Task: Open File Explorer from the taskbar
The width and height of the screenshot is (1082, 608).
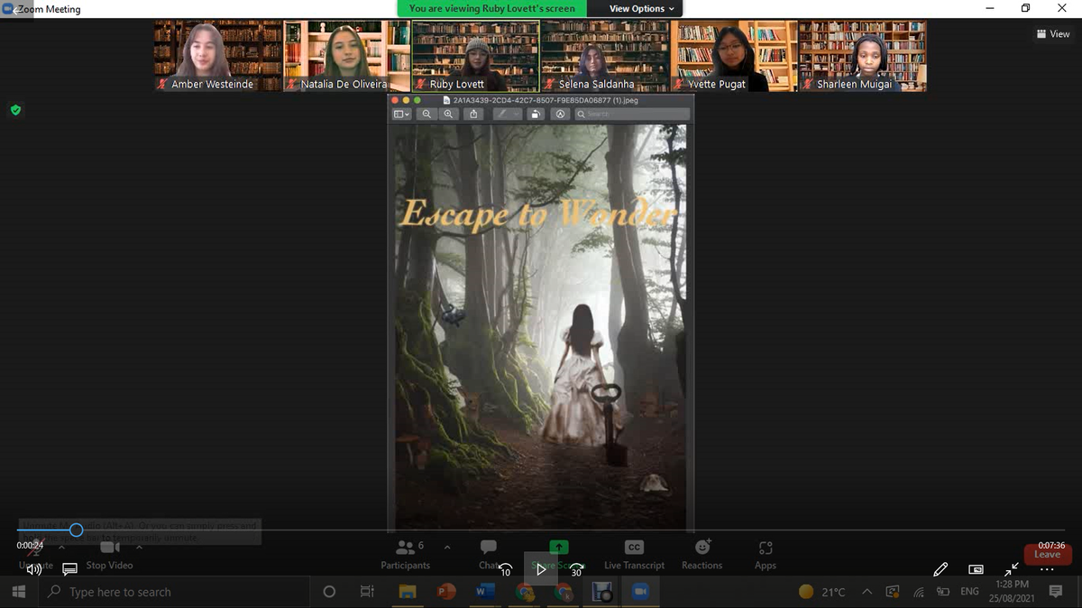Action: 408,592
